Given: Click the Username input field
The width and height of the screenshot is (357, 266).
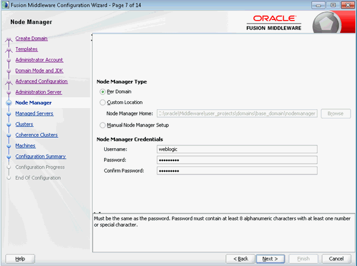Looking at the screenshot, I should (237, 149).
